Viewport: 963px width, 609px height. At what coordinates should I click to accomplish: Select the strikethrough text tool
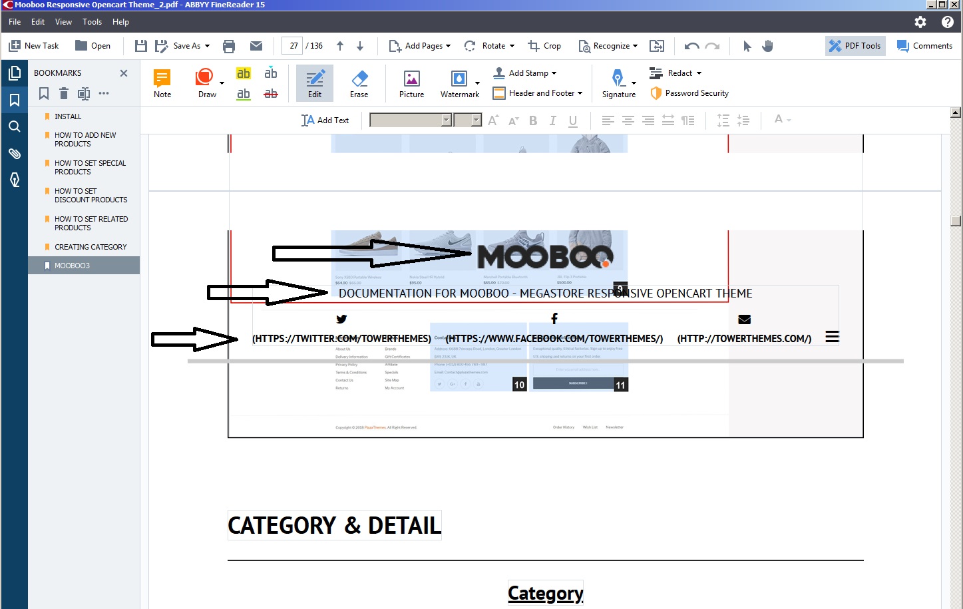pos(270,94)
